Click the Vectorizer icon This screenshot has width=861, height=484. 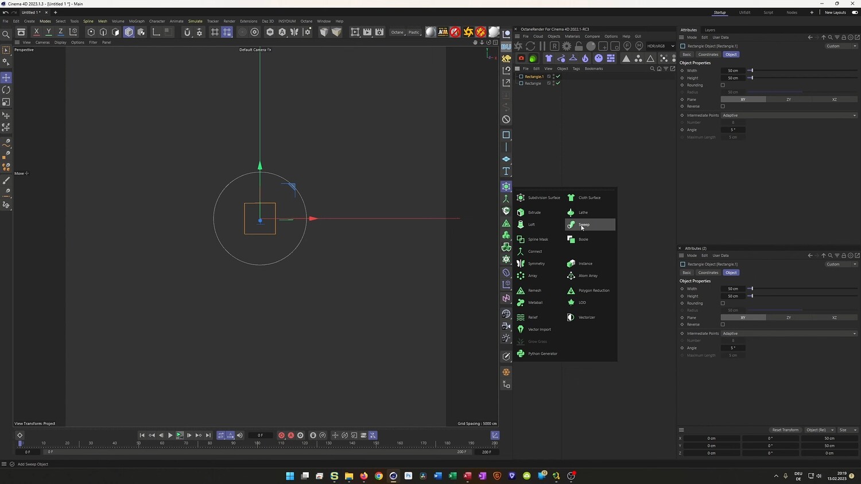pos(571,317)
